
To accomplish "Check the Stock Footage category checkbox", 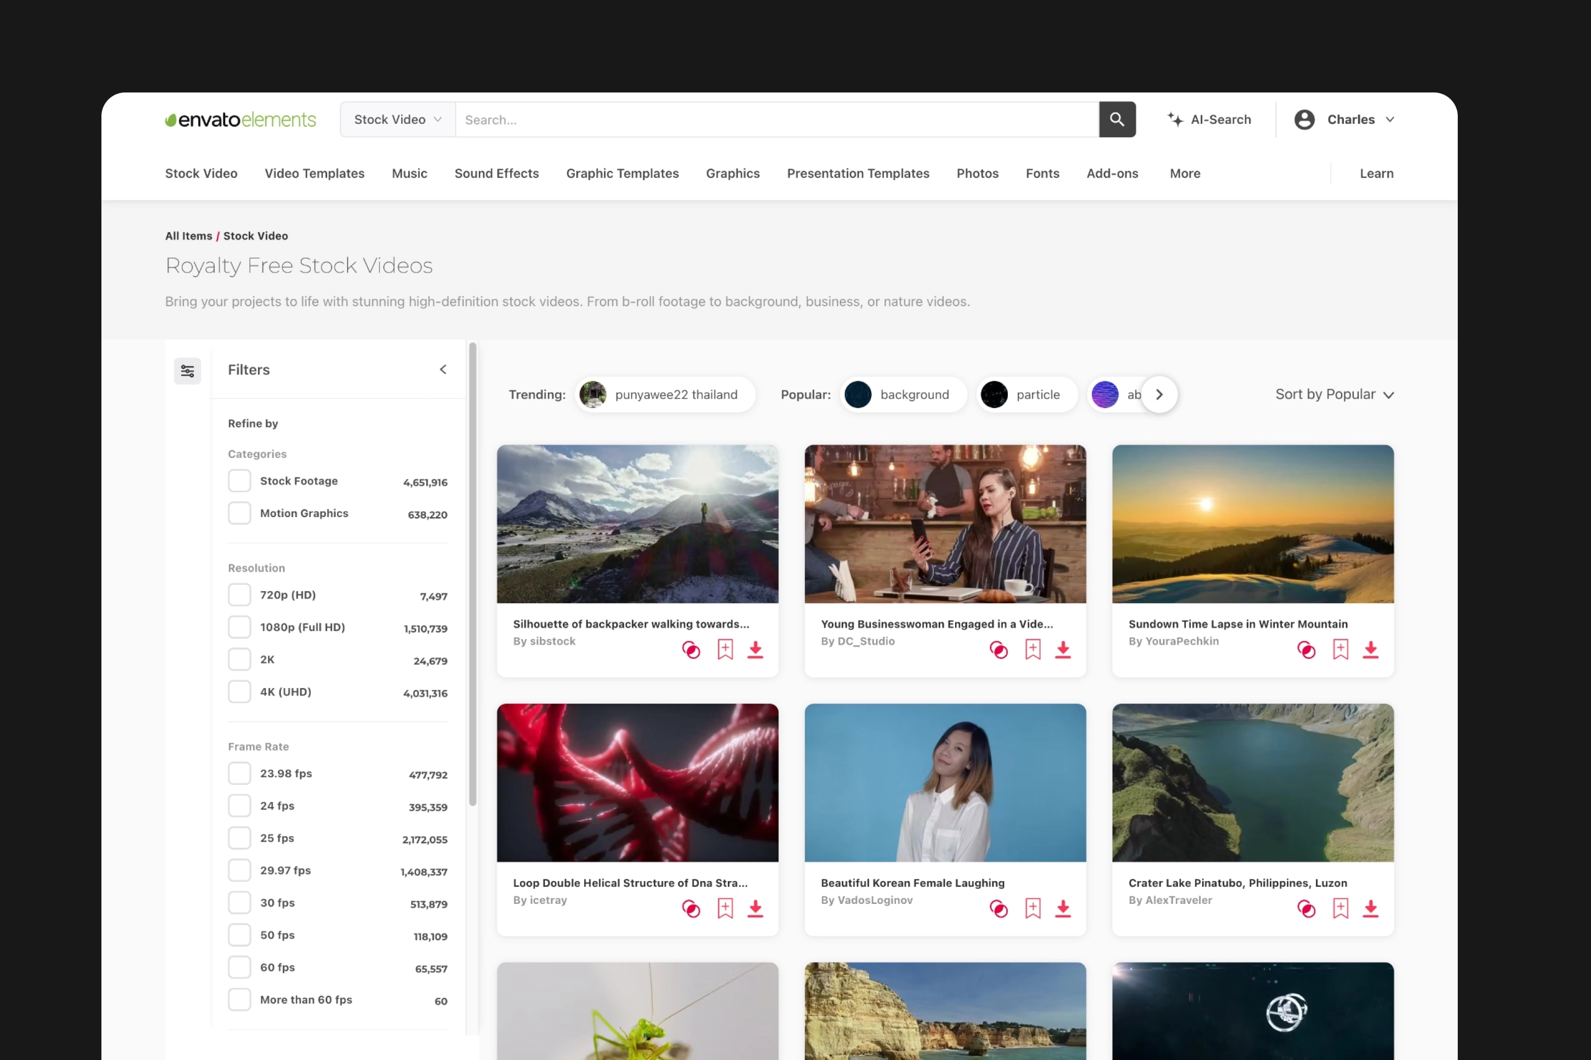I will pyautogui.click(x=239, y=481).
